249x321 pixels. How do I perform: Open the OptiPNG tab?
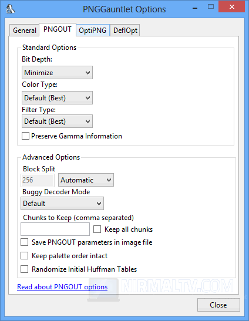[x=93, y=31]
